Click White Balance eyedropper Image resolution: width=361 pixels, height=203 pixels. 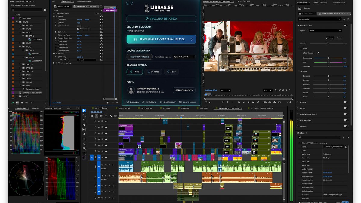pyautogui.click(x=318, y=53)
